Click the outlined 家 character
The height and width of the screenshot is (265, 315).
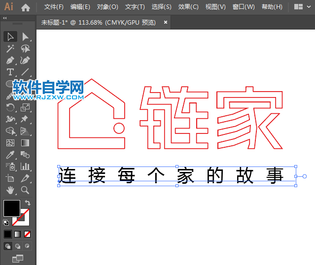point(249,118)
